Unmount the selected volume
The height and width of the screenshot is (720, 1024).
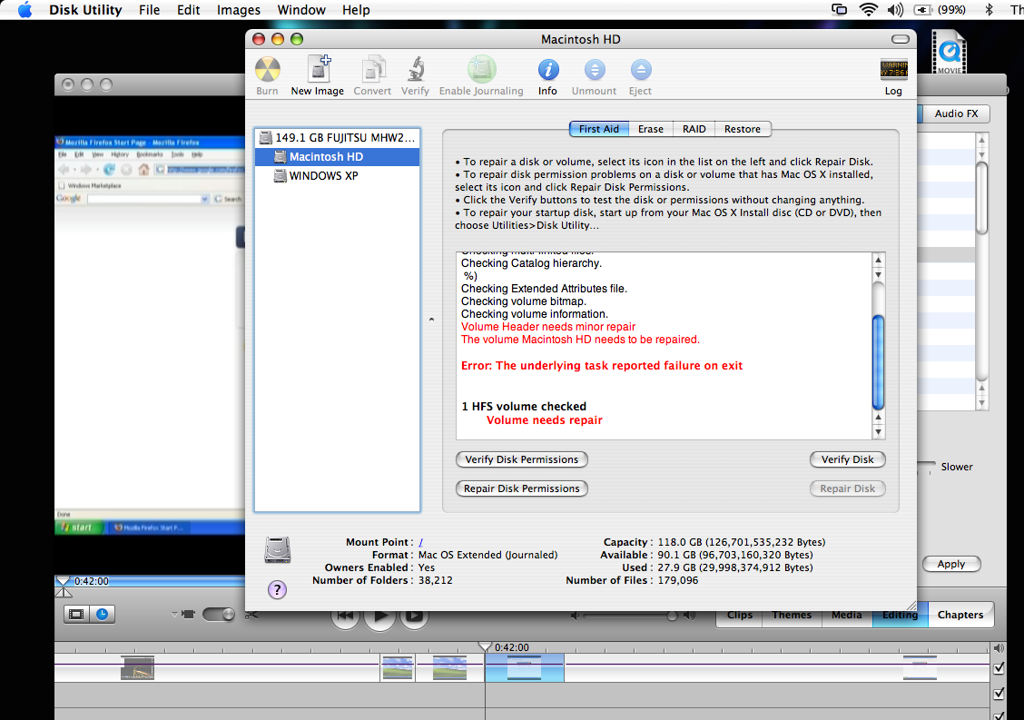(x=595, y=69)
